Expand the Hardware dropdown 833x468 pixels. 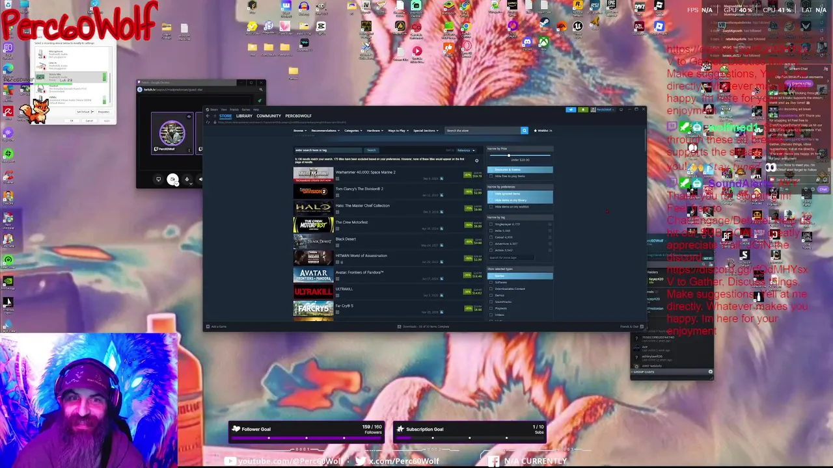point(375,131)
